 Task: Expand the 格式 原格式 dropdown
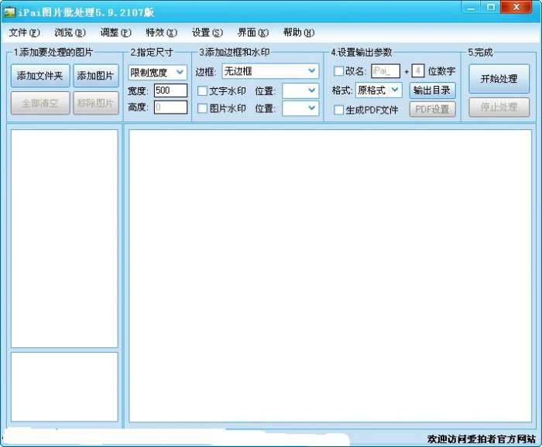point(379,90)
